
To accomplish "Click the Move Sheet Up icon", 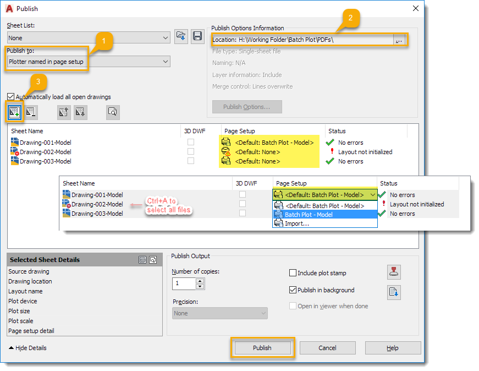I will [x=63, y=112].
